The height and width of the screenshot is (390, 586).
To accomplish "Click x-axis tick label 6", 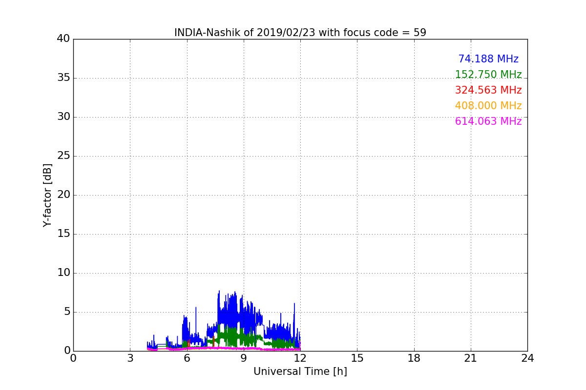I will click(187, 358).
